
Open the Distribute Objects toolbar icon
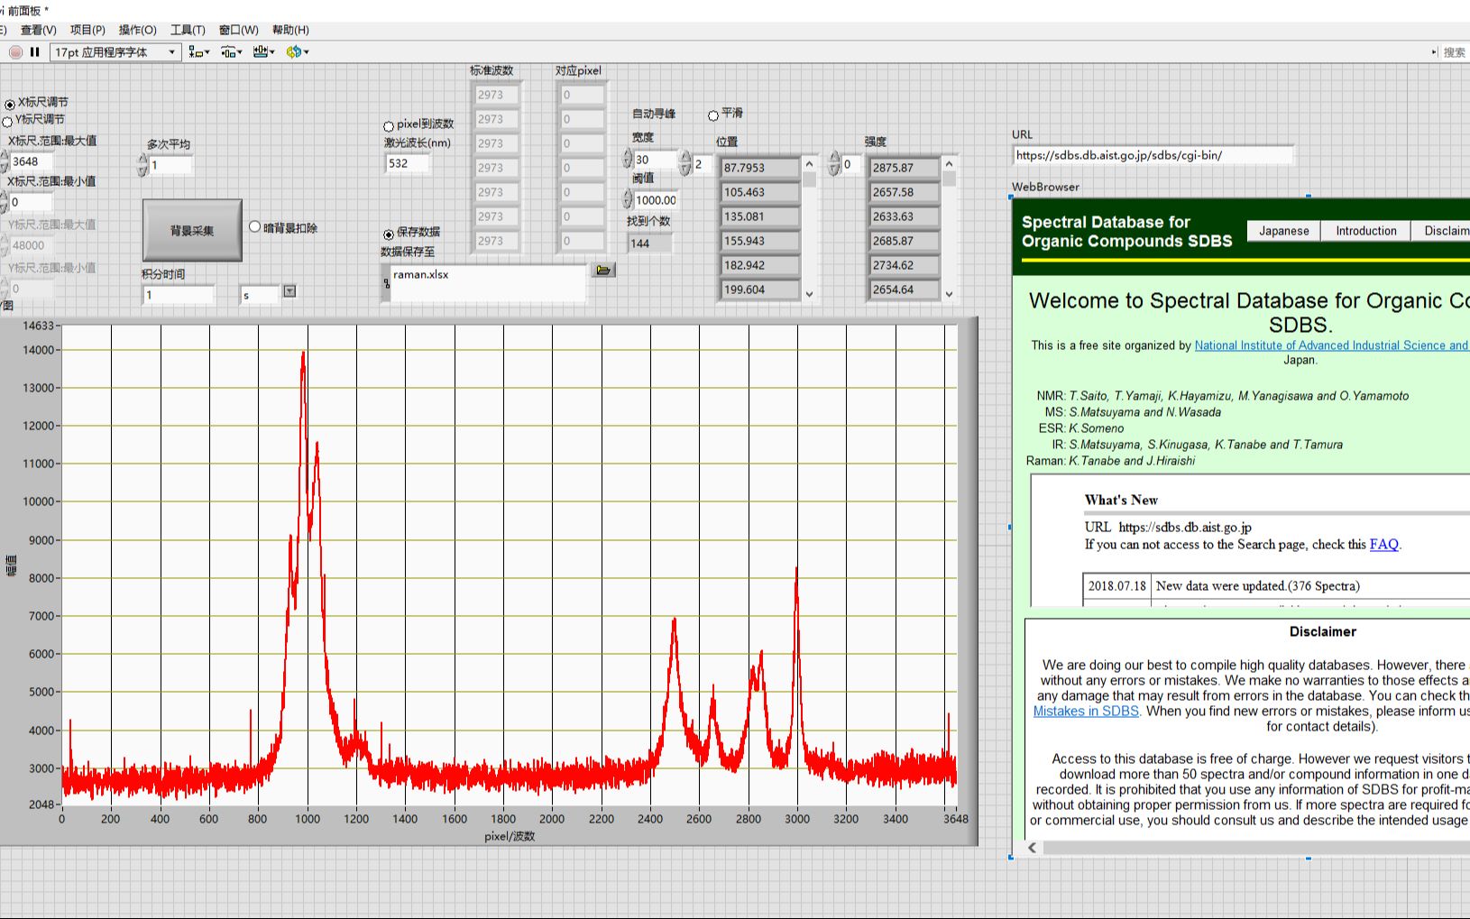point(231,52)
